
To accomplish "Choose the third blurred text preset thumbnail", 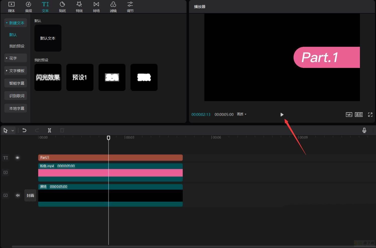I will (112, 77).
